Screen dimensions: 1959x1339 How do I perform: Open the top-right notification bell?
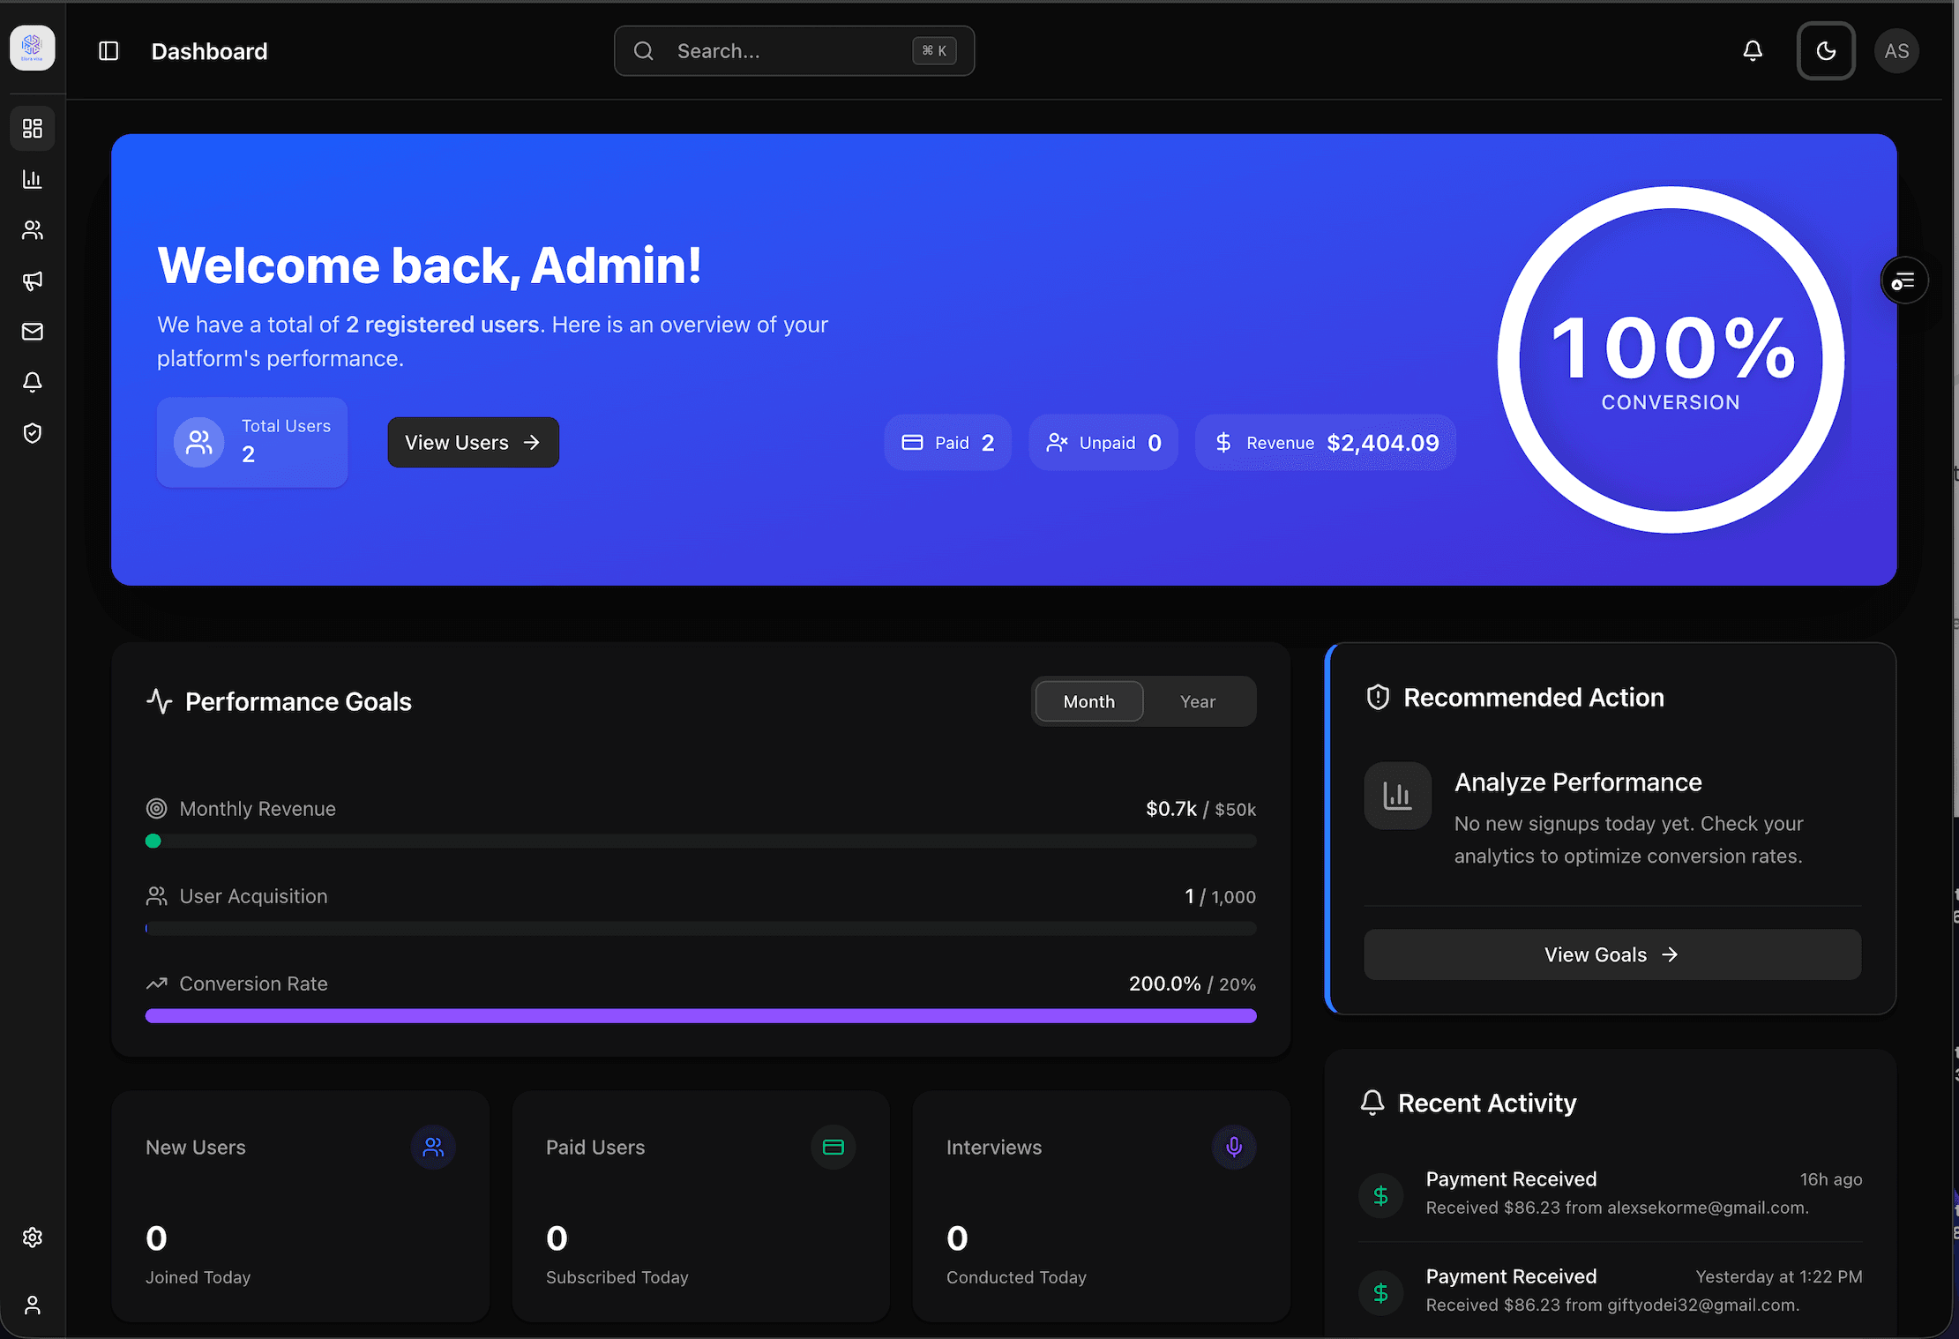pyautogui.click(x=1752, y=50)
